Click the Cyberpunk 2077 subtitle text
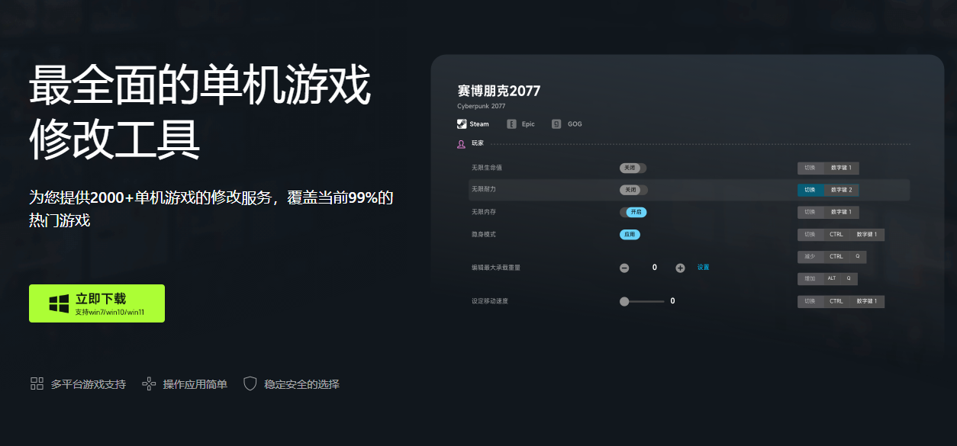The height and width of the screenshot is (446, 957). point(482,107)
